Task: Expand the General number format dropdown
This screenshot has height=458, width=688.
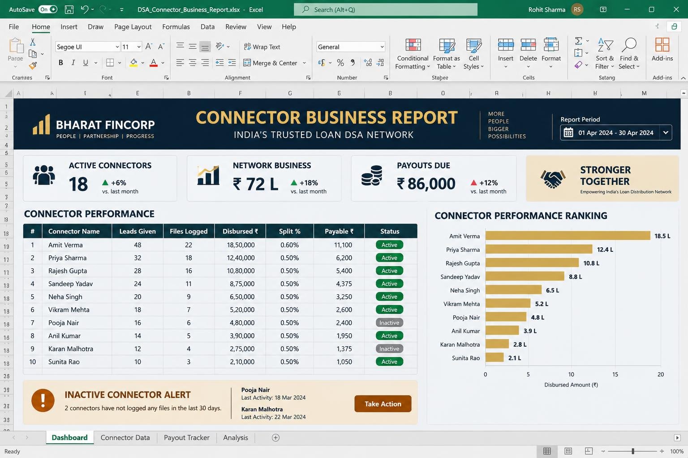Action: tap(382, 47)
